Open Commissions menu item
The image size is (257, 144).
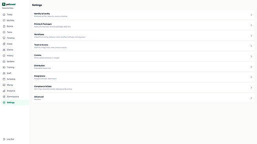tap(15, 97)
